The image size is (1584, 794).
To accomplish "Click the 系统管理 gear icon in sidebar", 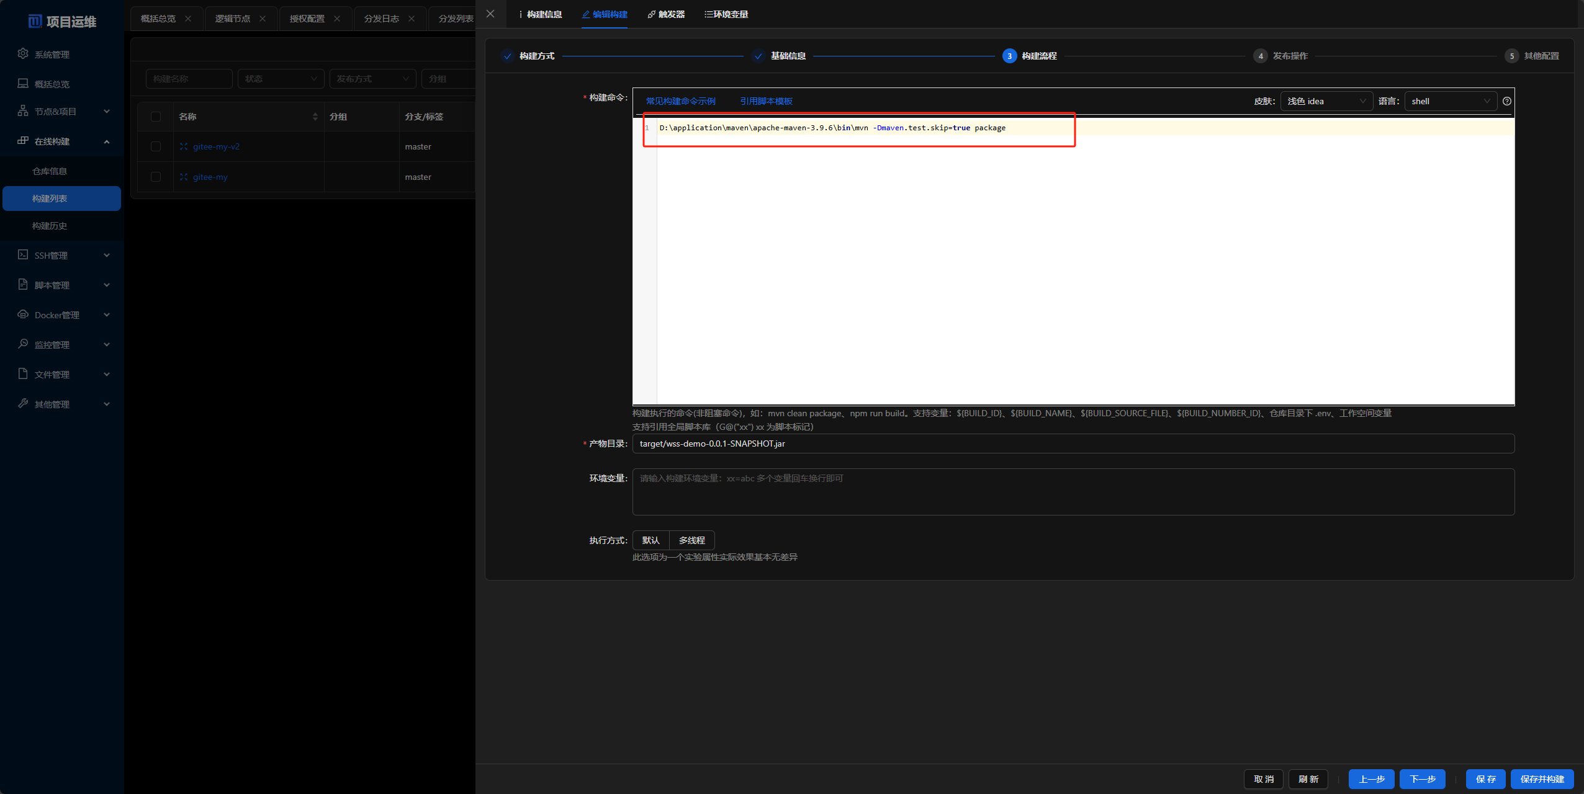I will tap(23, 54).
